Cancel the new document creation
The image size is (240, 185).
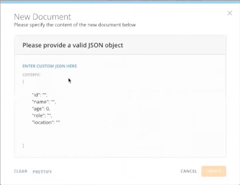(188, 171)
